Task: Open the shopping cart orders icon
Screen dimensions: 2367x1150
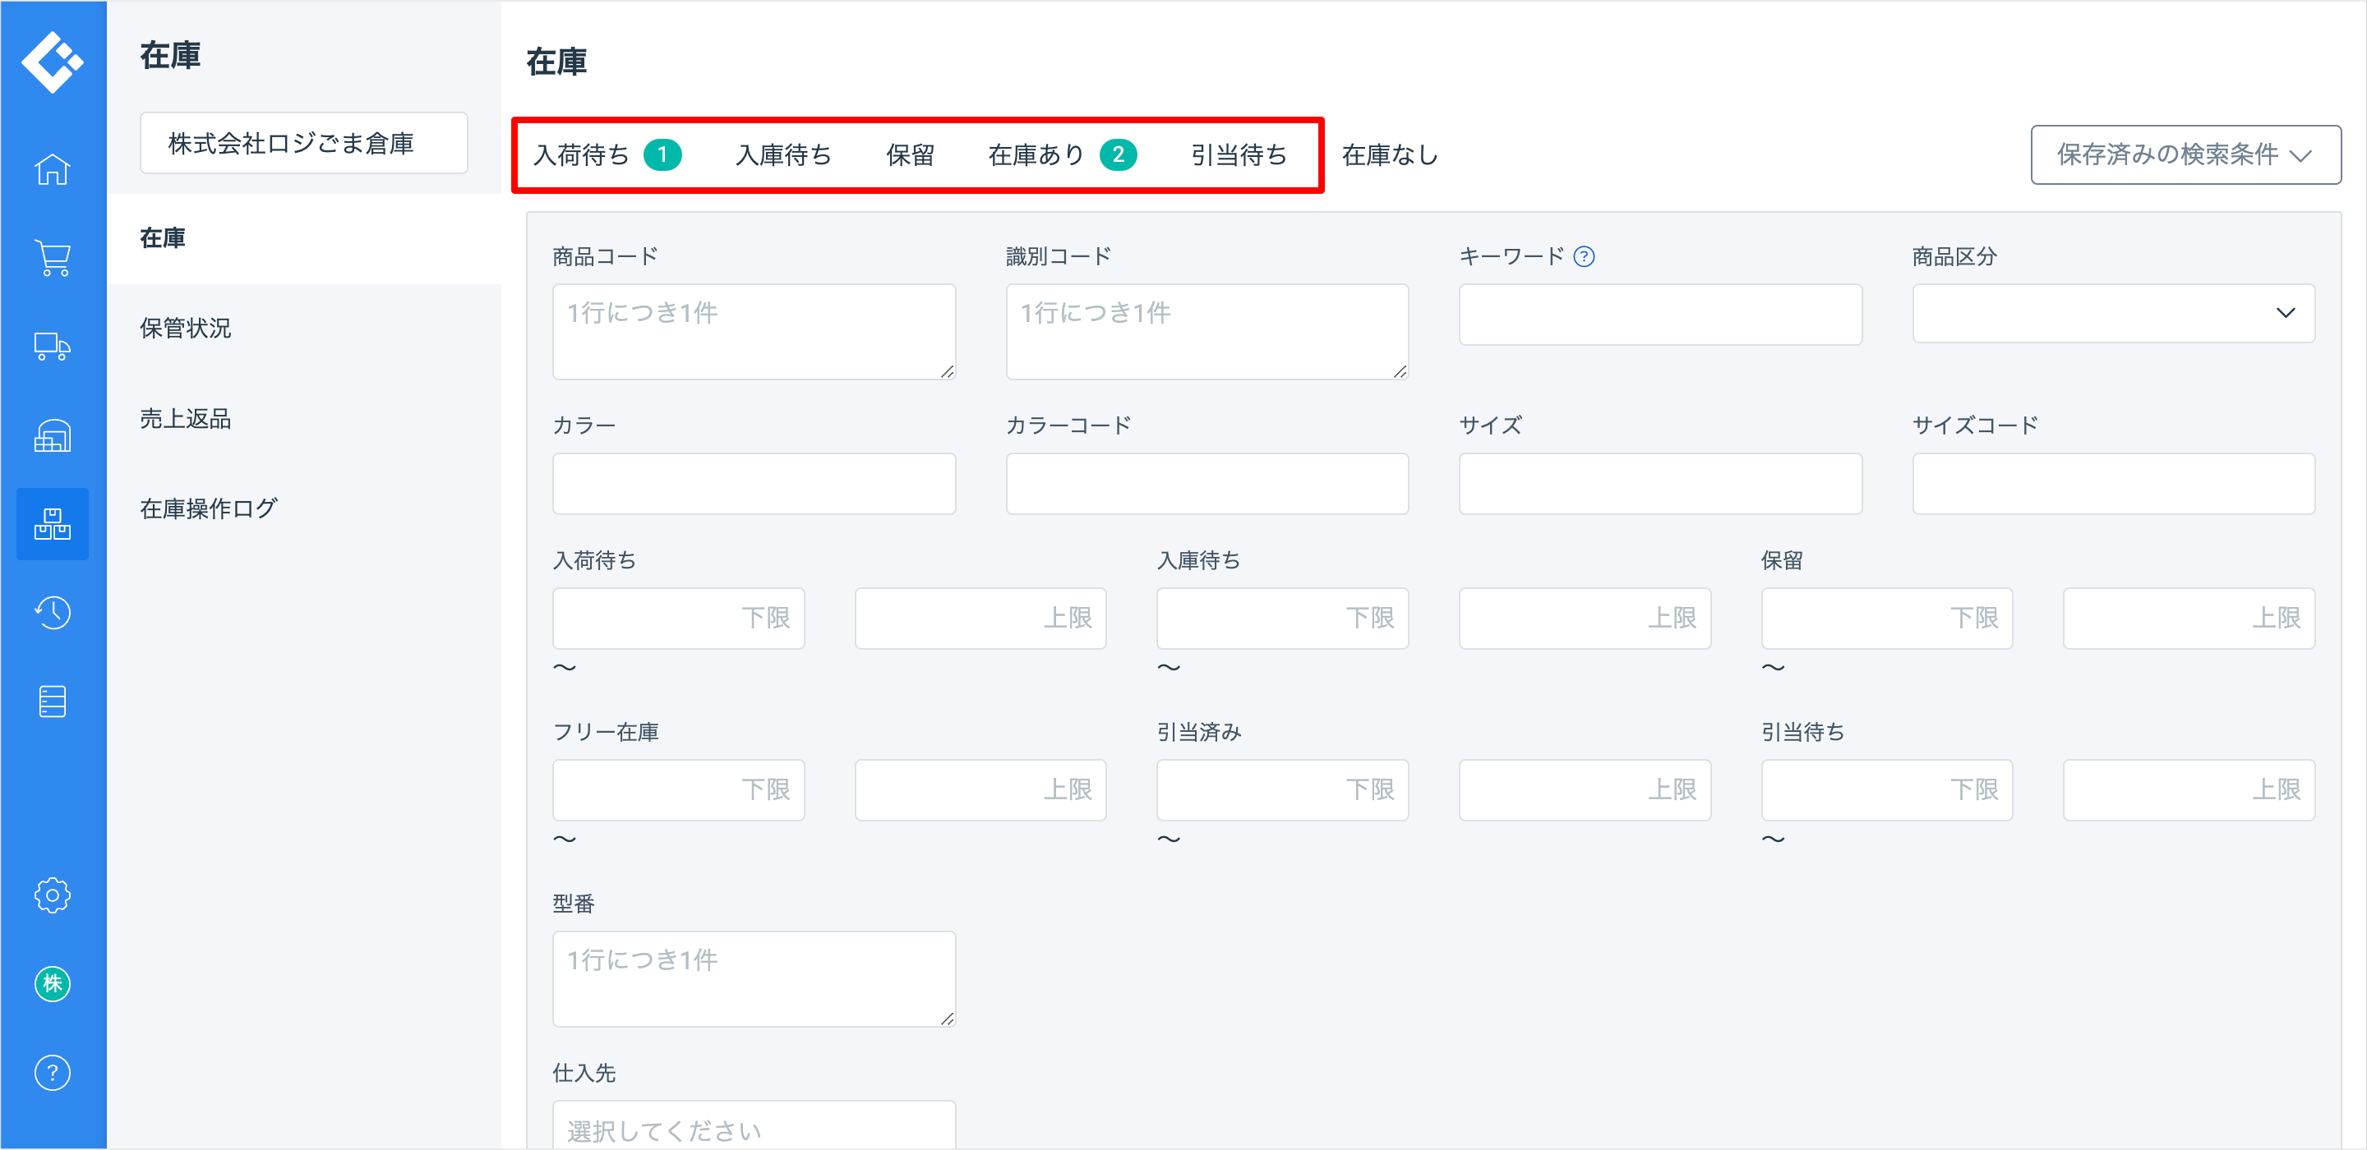Action: coord(53,258)
